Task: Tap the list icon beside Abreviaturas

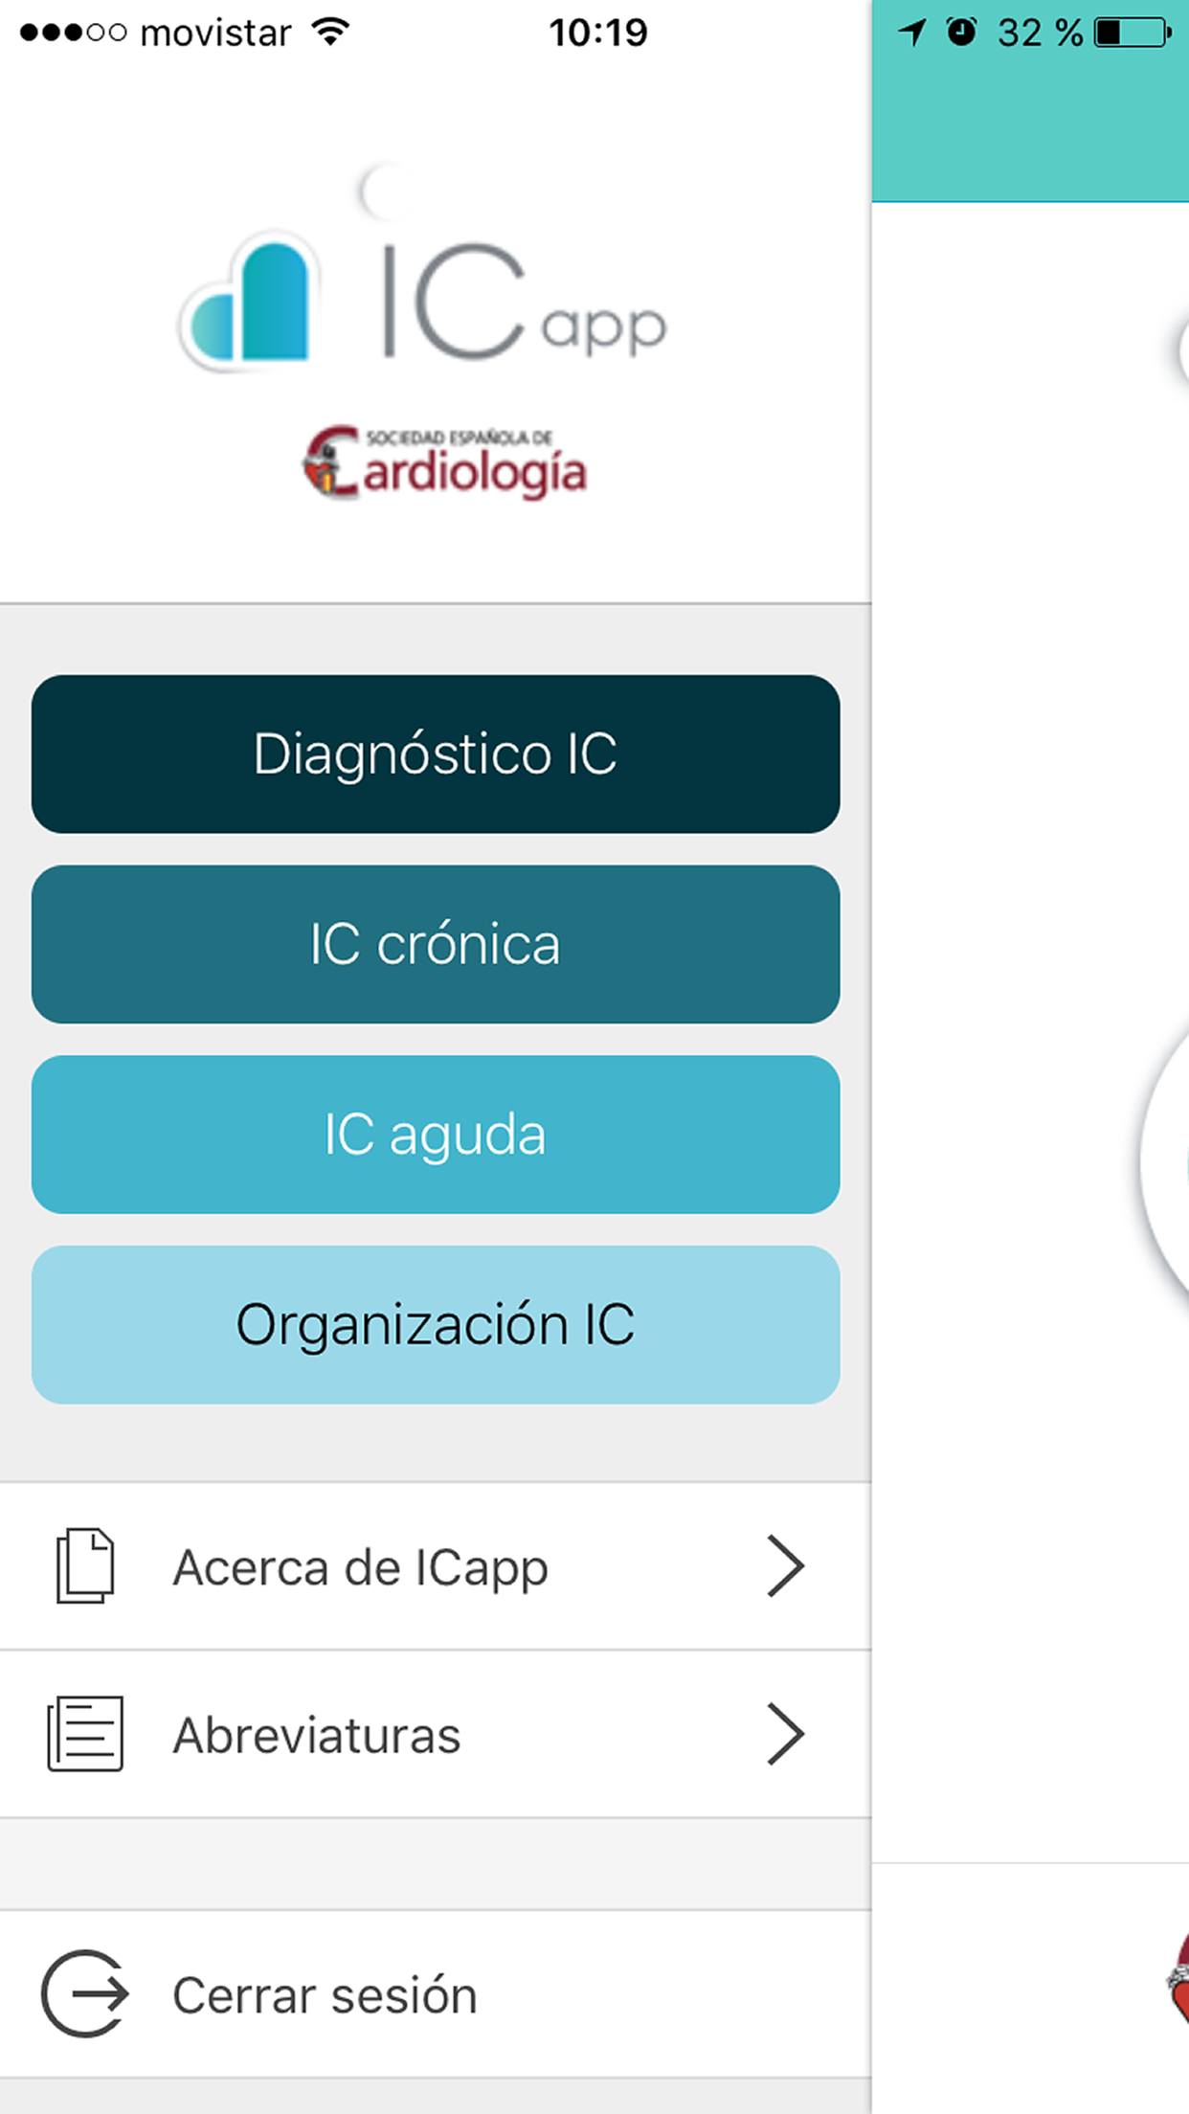Action: point(85,1733)
